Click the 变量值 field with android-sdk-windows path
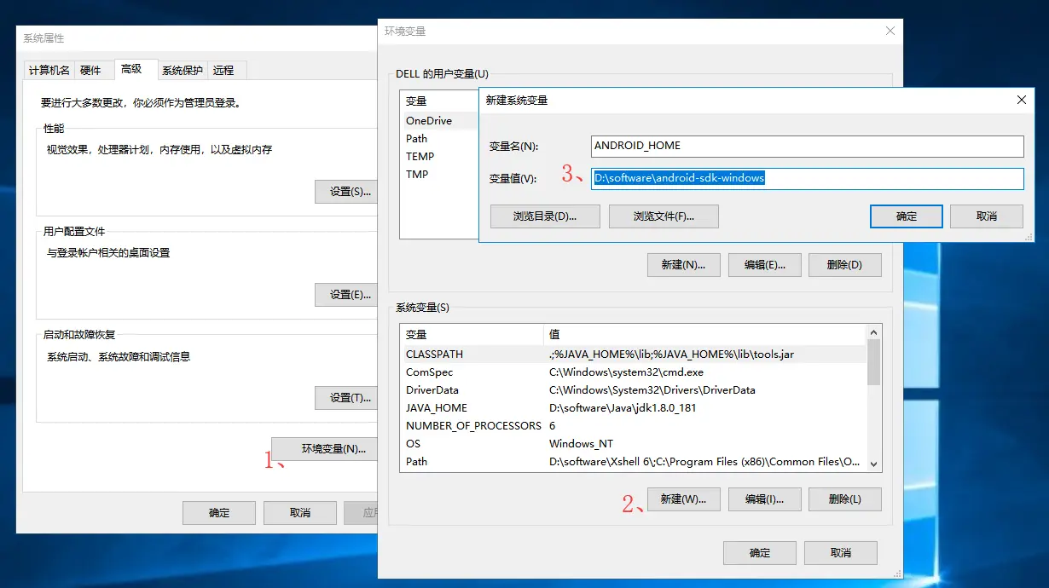The image size is (1049, 588). pos(807,178)
